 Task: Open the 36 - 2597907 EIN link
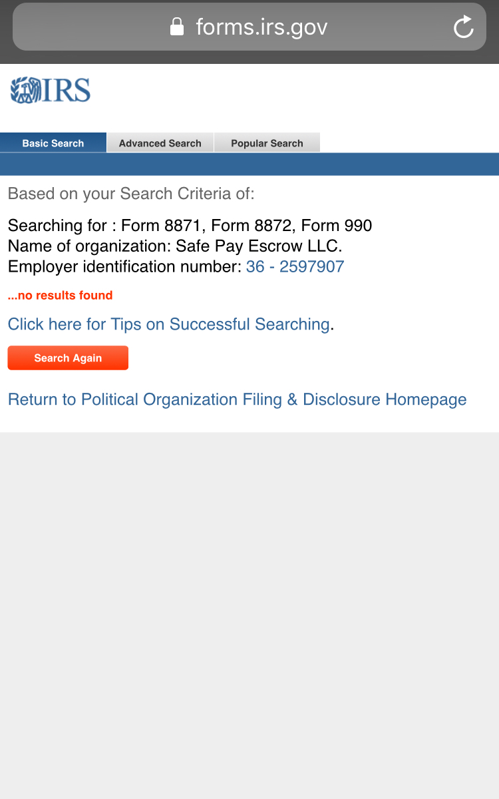click(295, 267)
